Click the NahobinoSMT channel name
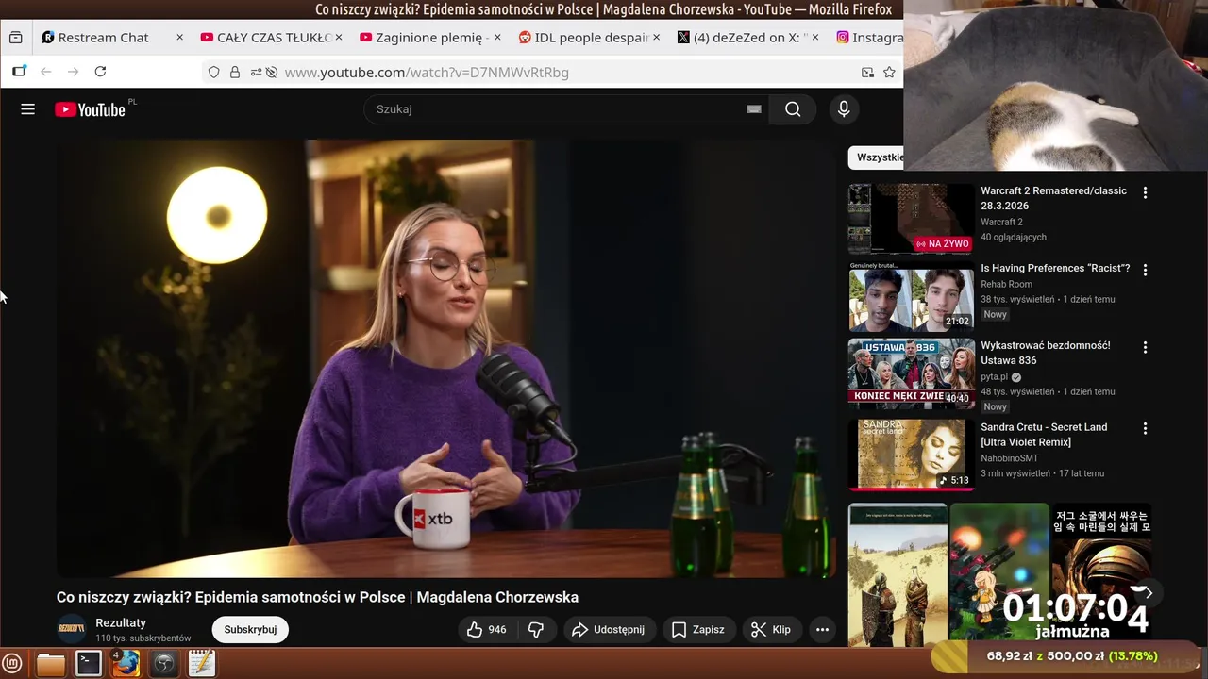Screen dimensions: 1208x679 [1009, 458]
